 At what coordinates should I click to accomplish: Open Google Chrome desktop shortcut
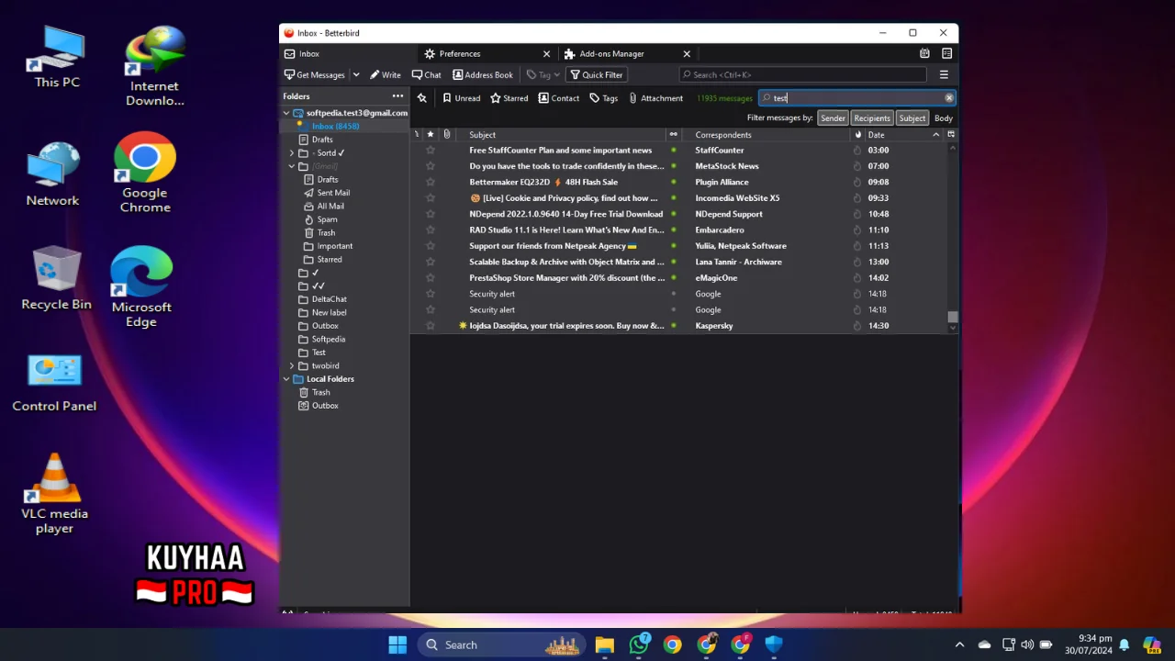(x=145, y=173)
